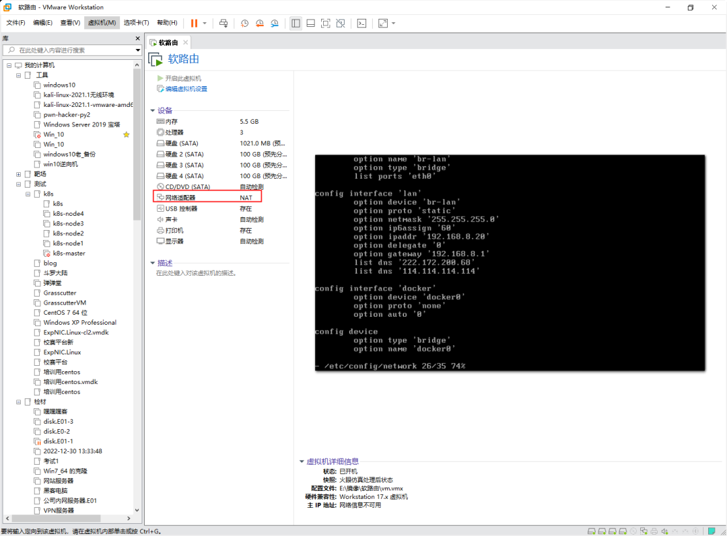Collapse the 工具 folder
The width and height of the screenshot is (727, 536).
19,75
